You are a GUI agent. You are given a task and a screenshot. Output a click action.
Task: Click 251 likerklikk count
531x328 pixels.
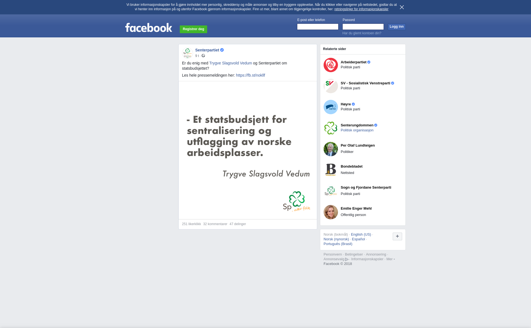click(x=191, y=224)
